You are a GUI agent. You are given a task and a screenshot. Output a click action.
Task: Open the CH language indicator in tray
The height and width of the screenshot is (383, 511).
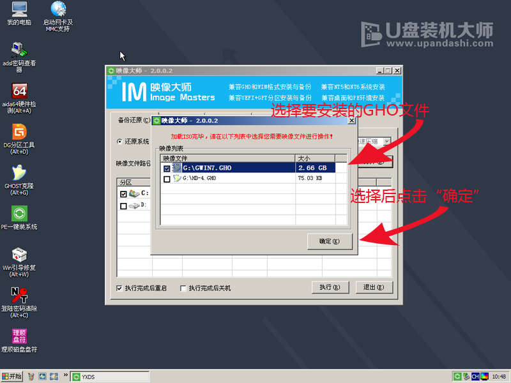tap(475, 376)
